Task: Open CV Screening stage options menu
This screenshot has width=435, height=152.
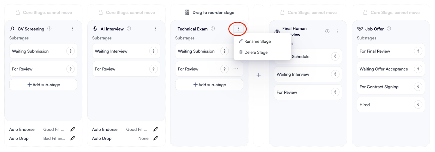Action: [x=73, y=29]
